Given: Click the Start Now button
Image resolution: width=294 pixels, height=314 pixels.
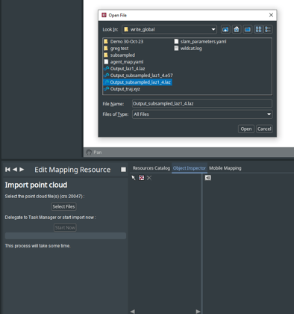Looking at the screenshot, I should pyautogui.click(x=65, y=227).
